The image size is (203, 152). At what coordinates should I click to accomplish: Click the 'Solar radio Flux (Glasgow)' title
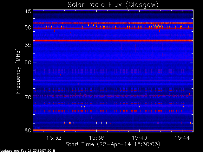113,5
